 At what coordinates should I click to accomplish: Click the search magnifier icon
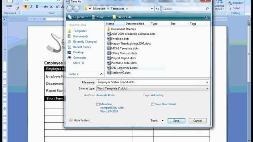coord(207,9)
